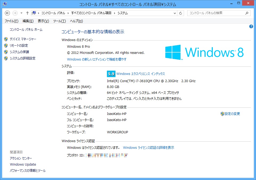Open the ファイル(F) menu

(11, 21)
